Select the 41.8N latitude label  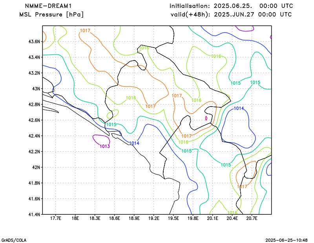pos(34,183)
